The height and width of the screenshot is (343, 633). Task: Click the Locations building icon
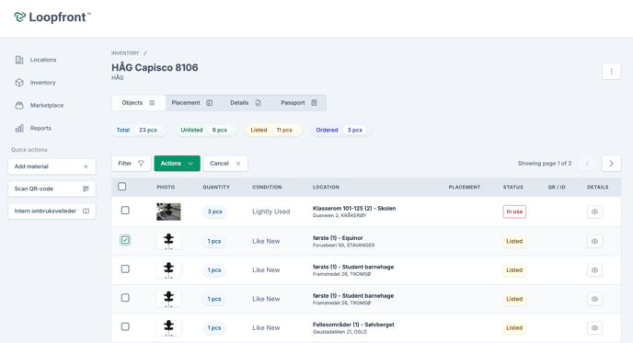19,60
